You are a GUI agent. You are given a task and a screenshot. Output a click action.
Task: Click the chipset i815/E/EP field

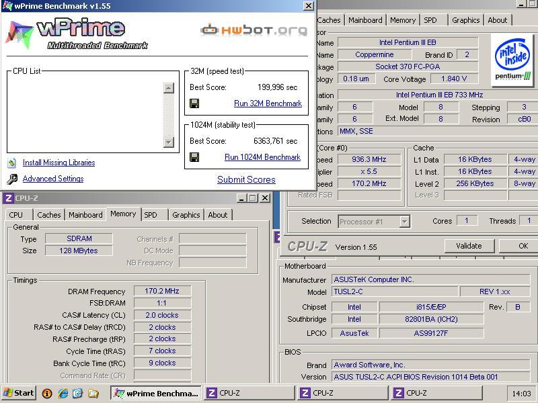(x=431, y=307)
